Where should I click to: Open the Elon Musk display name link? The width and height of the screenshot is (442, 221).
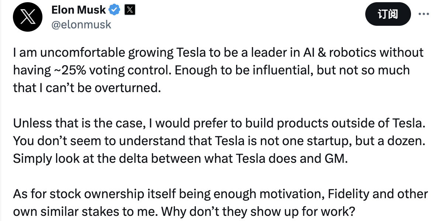click(79, 10)
